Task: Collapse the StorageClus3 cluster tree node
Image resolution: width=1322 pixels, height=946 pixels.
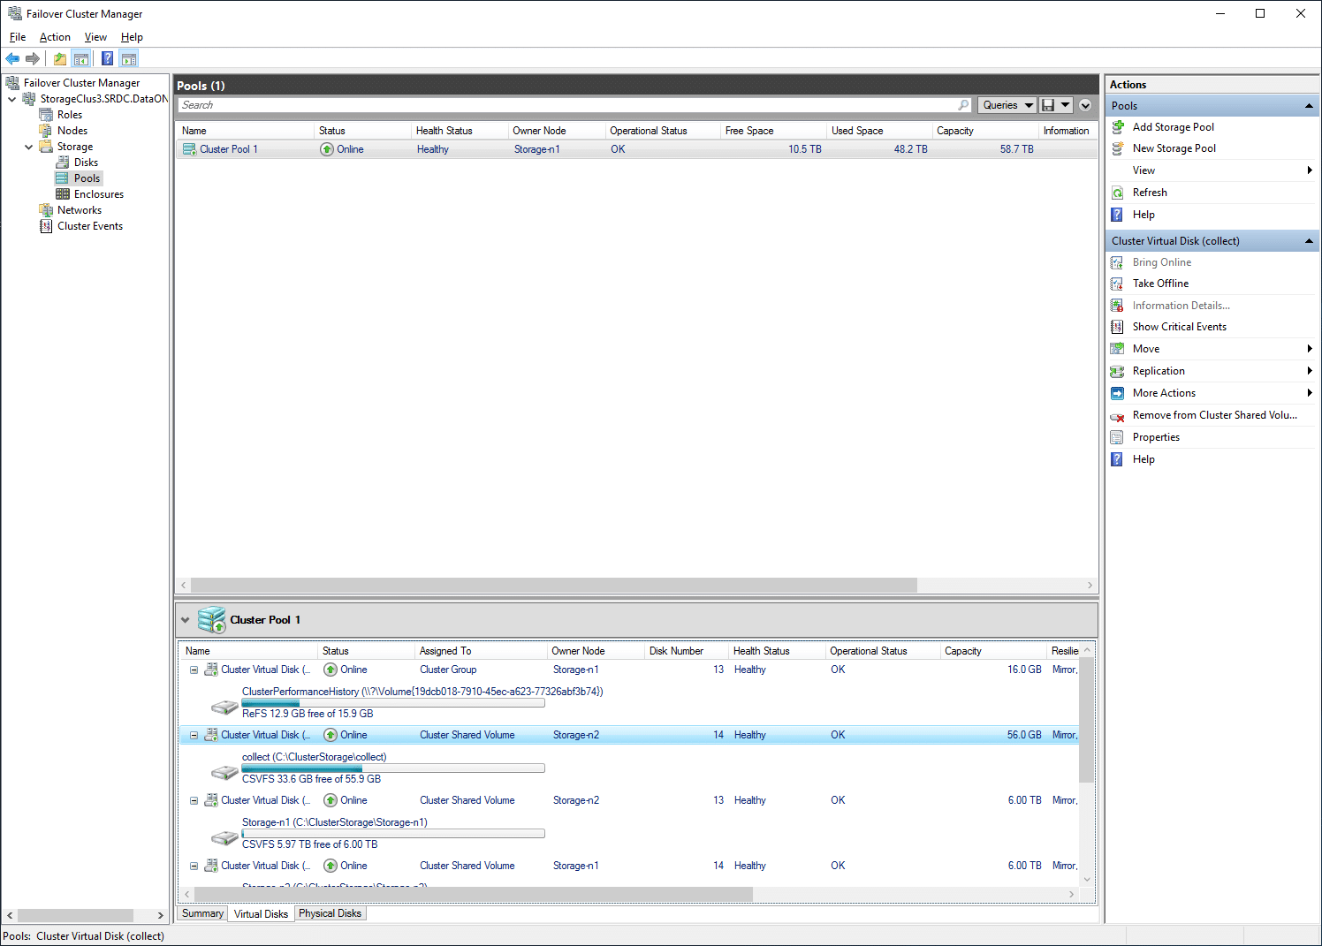Action: [x=12, y=99]
